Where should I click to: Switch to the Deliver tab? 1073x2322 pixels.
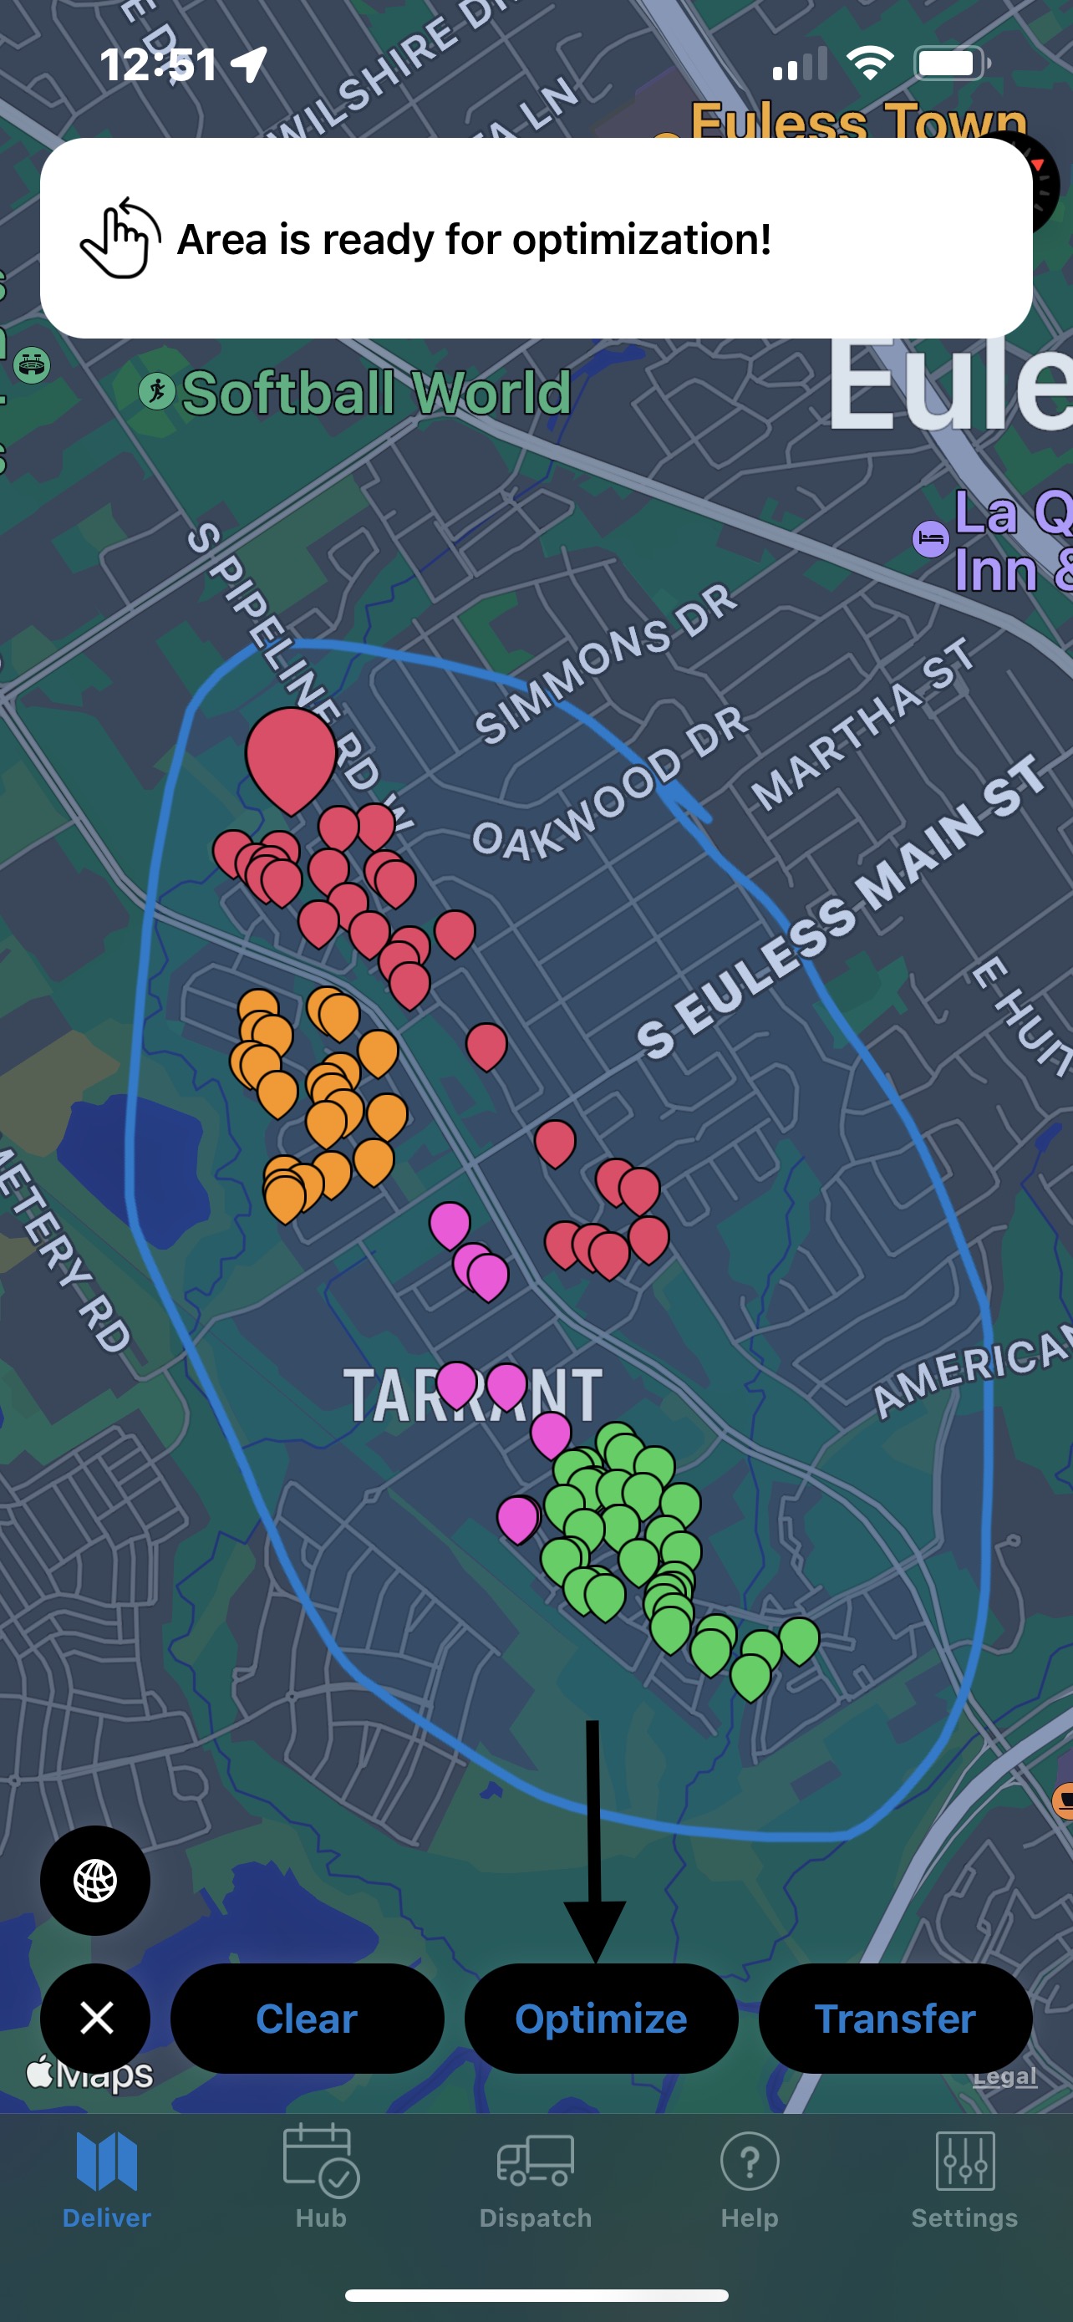[x=106, y=2177]
